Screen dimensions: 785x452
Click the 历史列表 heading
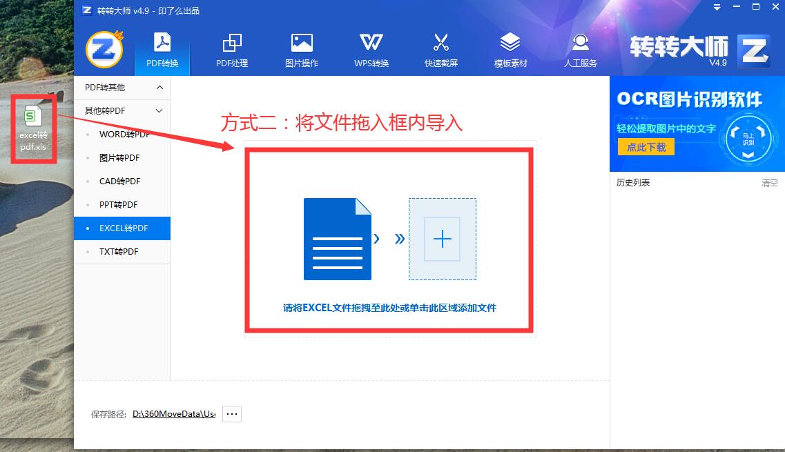pyautogui.click(x=633, y=183)
